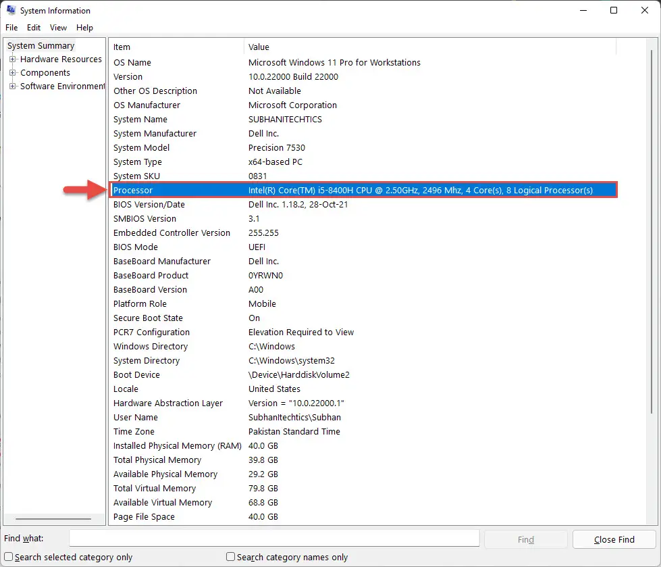Click the Item column header

pyautogui.click(x=176, y=47)
